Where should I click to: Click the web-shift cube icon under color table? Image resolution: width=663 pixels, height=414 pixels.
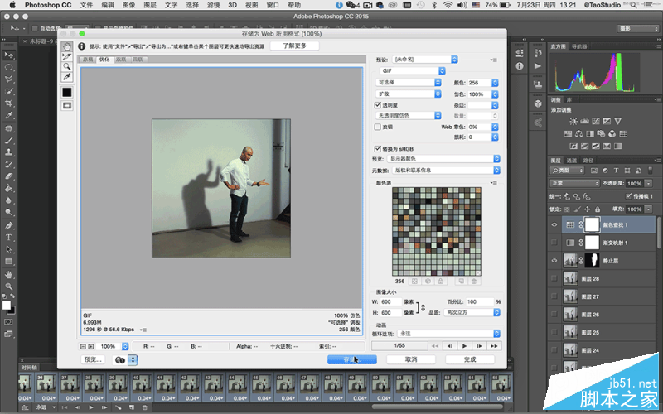coord(428,282)
